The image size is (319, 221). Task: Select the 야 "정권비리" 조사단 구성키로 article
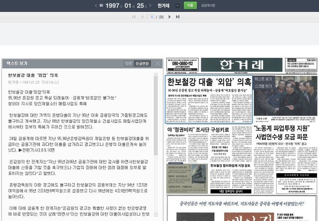point(198,129)
